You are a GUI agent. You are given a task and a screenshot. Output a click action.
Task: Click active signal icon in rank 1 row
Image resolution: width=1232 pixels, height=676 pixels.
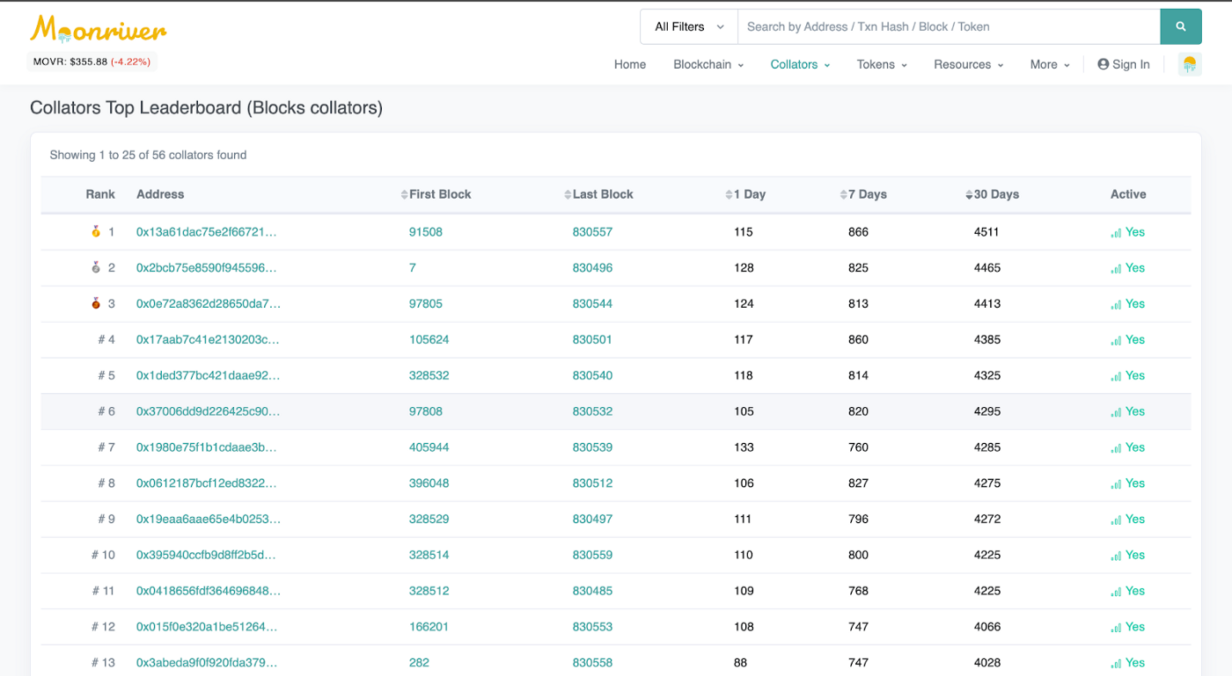(1116, 233)
